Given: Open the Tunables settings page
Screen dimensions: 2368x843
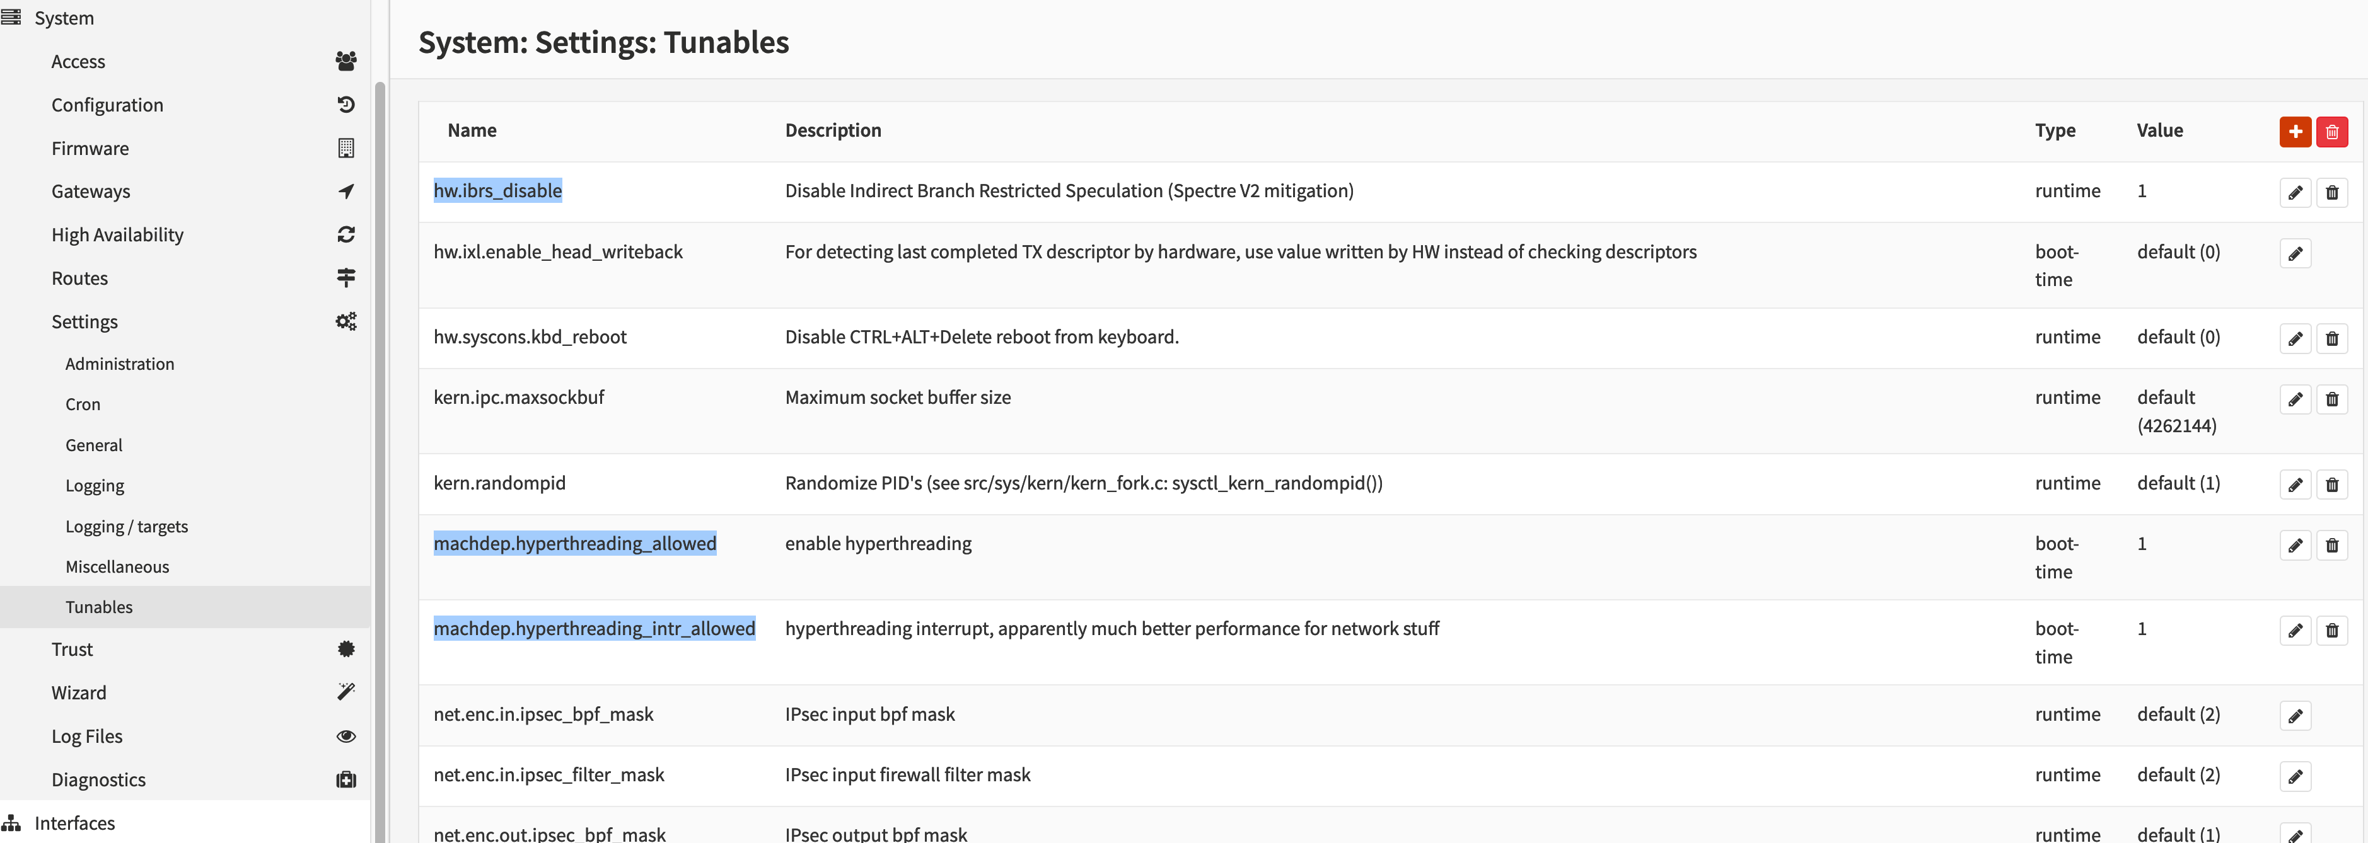Looking at the screenshot, I should click(99, 607).
